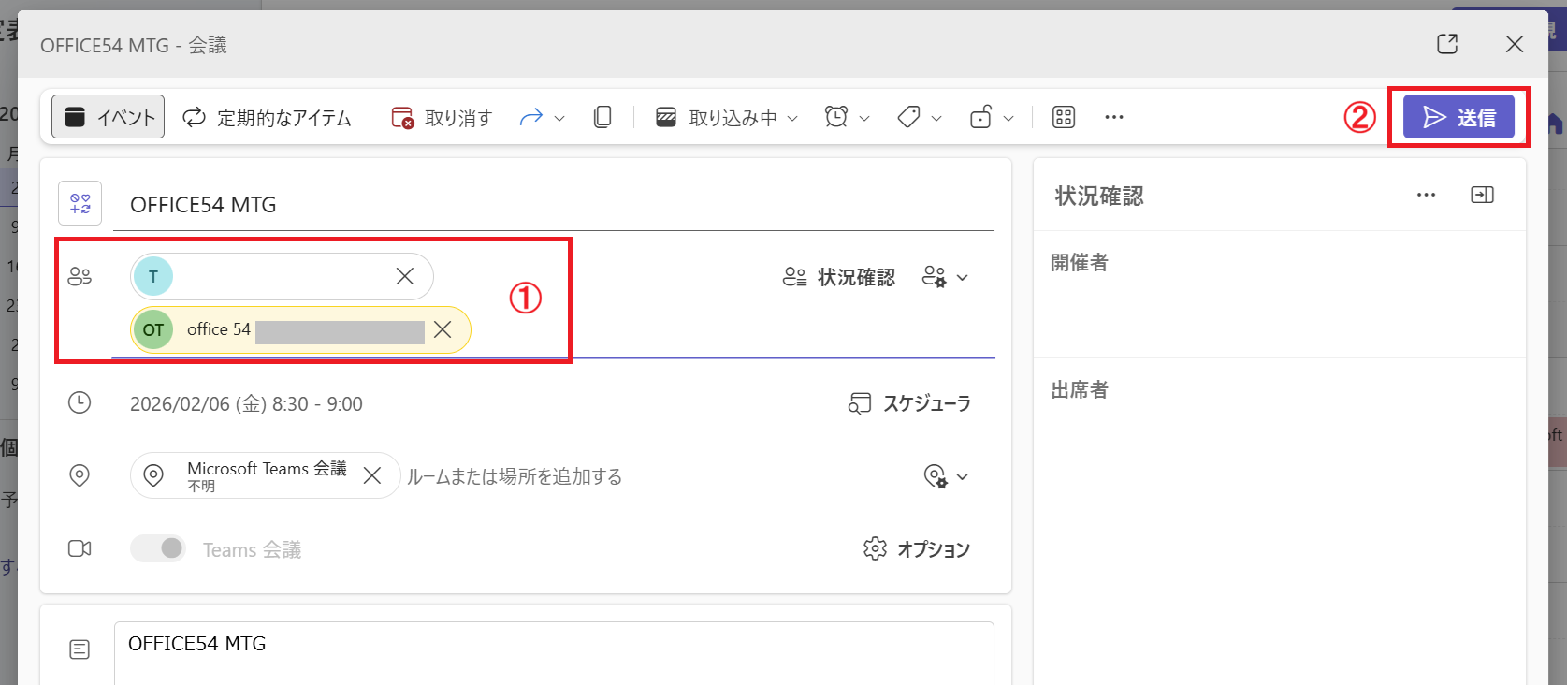Screen dimensions: 1567x685
Task: Remove attendee T from invite list
Action: (405, 276)
